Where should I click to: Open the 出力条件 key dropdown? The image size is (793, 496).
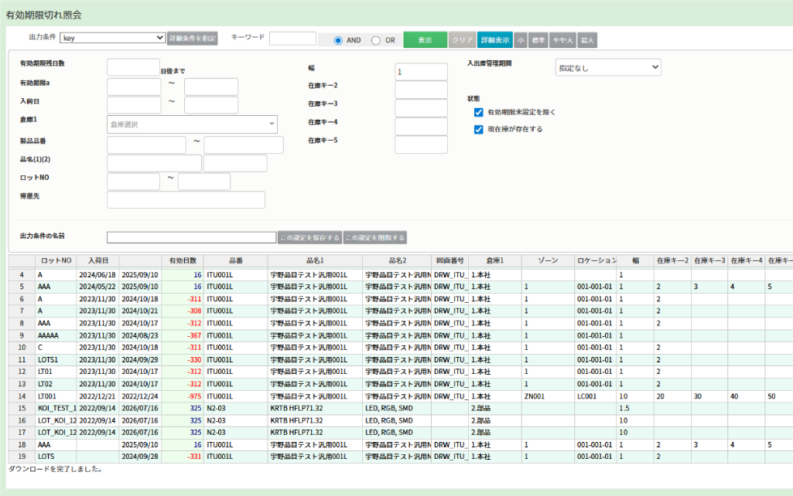113,38
